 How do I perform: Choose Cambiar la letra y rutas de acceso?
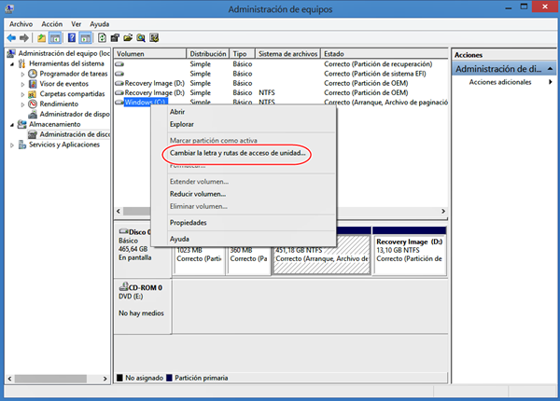pos(237,152)
